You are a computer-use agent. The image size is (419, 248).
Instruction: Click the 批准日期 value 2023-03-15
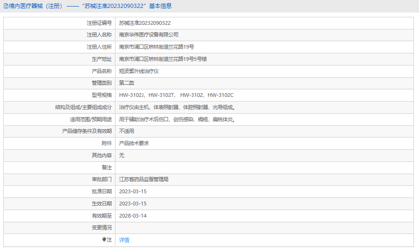[x=133, y=191]
